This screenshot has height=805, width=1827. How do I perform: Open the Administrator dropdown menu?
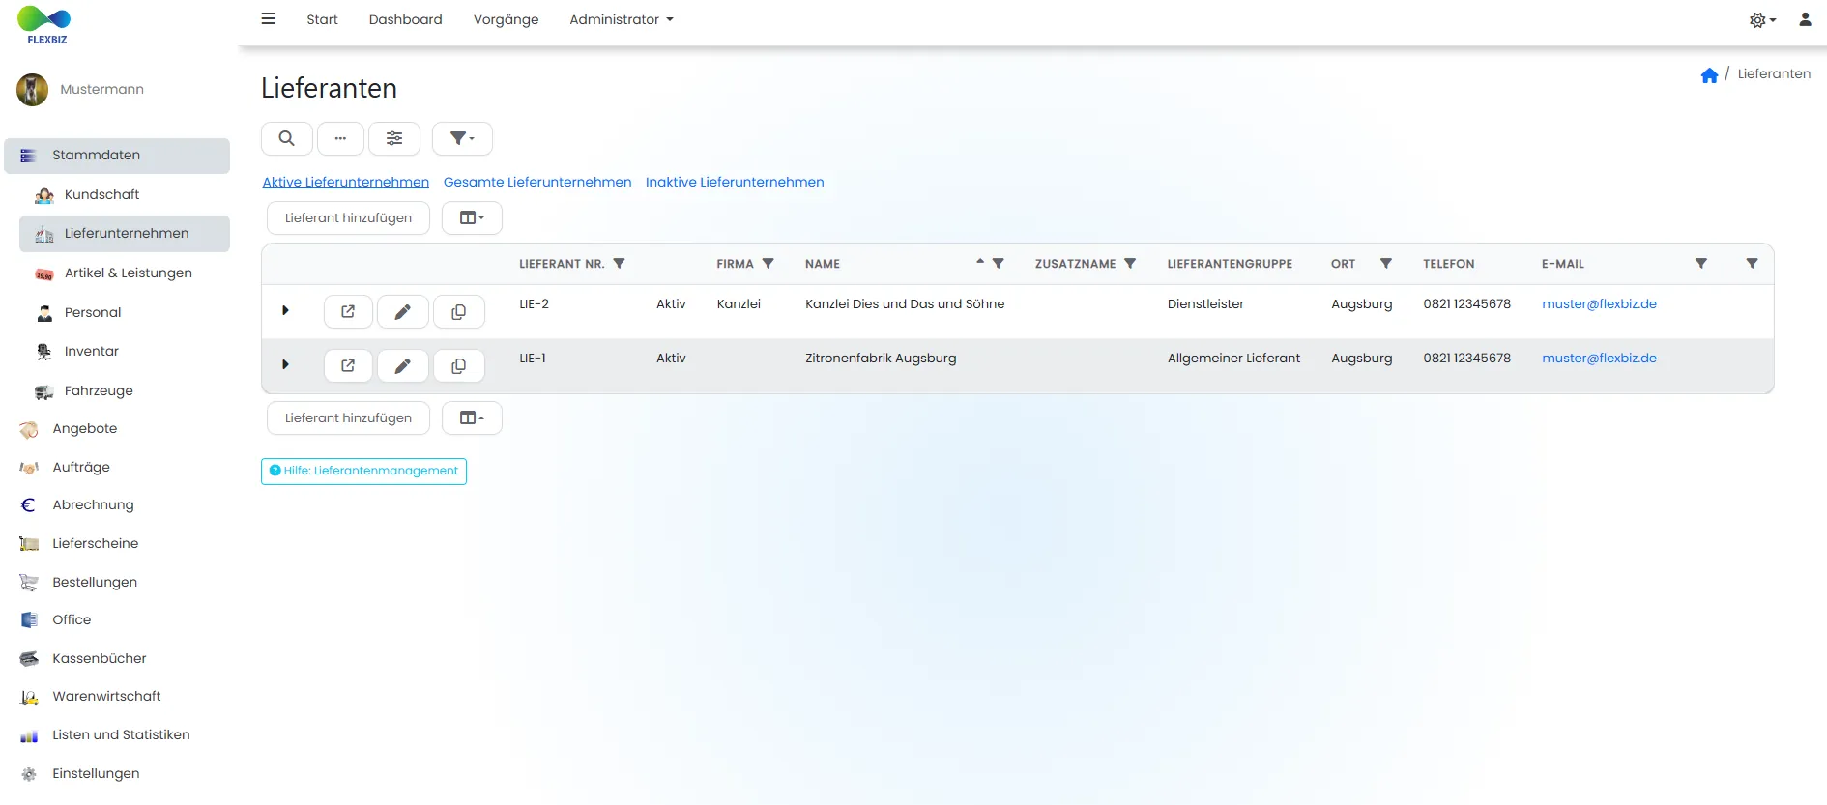tap(622, 19)
